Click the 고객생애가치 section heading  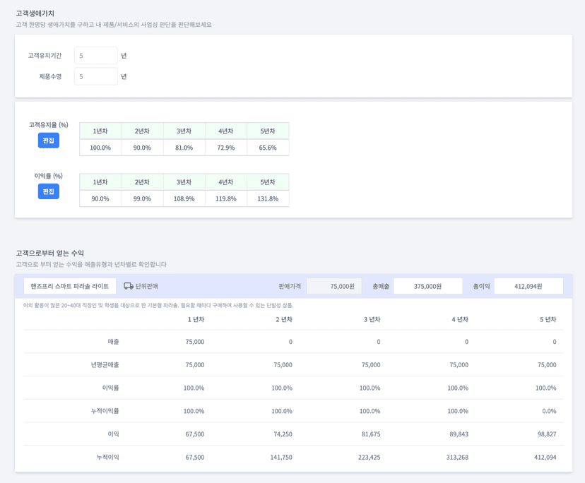click(x=35, y=13)
